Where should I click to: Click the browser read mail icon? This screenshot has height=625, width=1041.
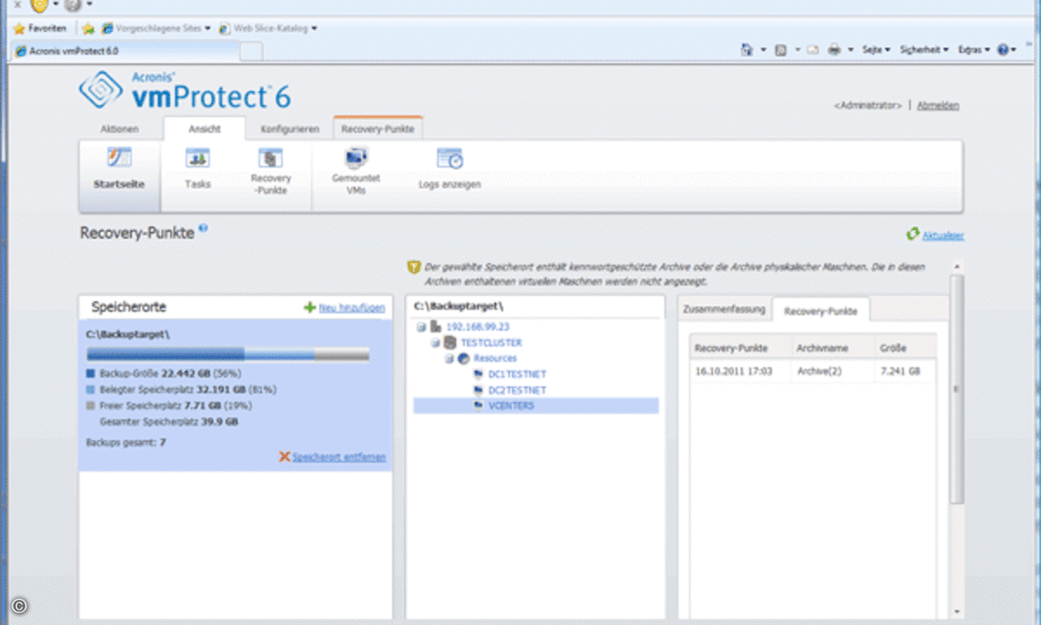(x=813, y=50)
